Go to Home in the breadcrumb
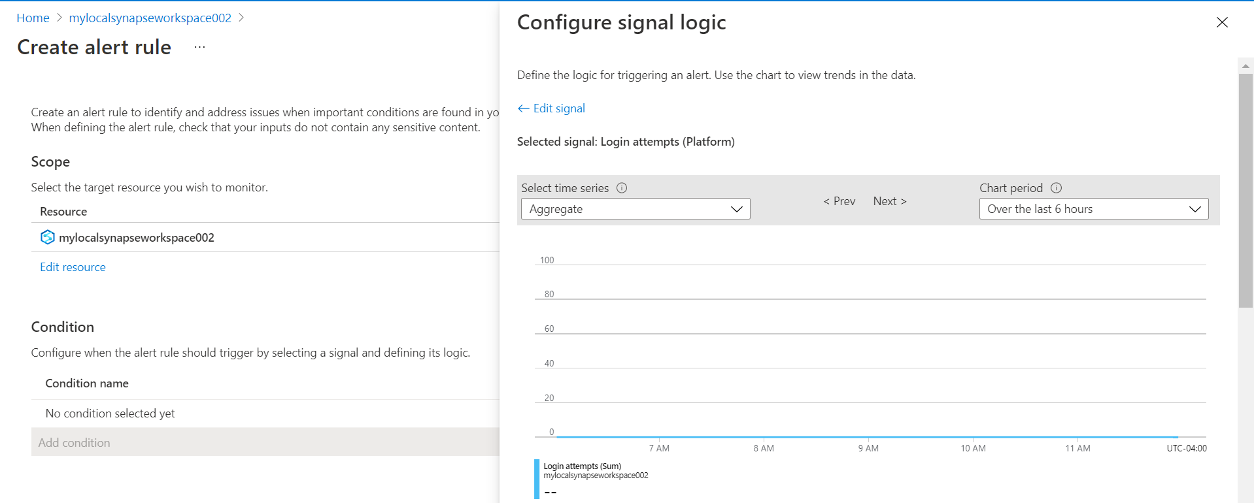This screenshot has height=503, width=1254. 33,18
